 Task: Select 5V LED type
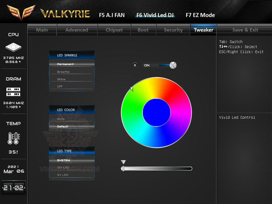pos(72,175)
